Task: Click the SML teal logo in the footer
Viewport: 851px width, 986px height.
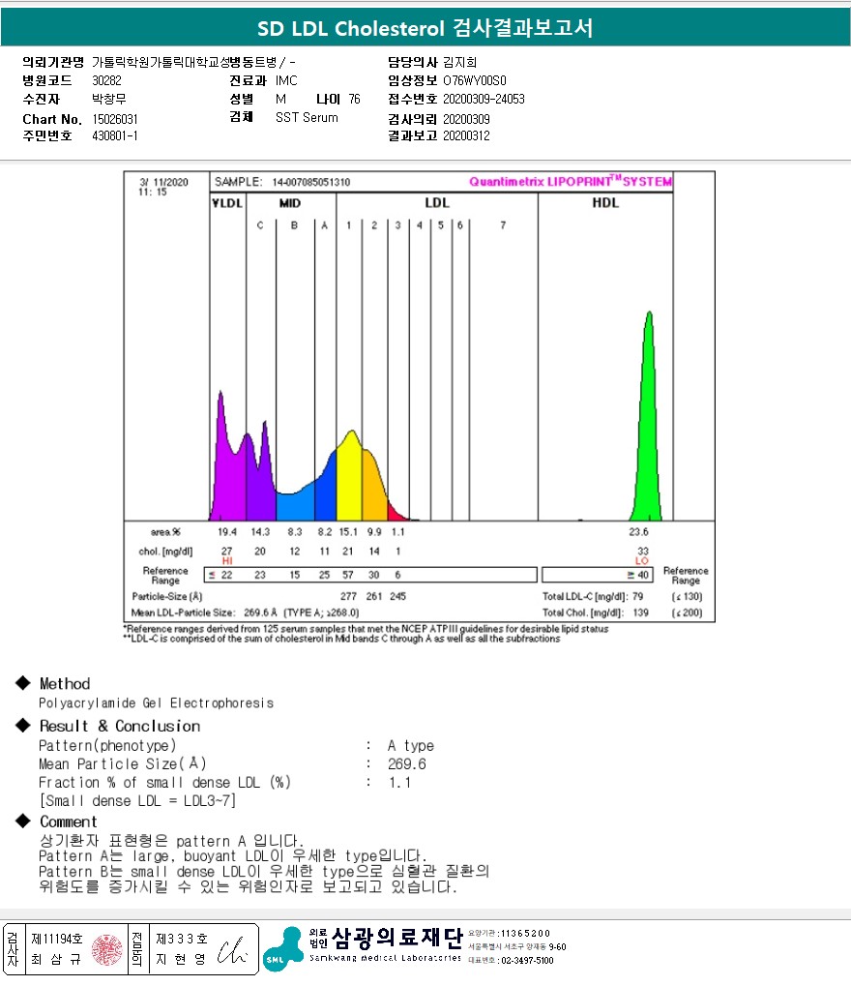Action: pyautogui.click(x=282, y=949)
